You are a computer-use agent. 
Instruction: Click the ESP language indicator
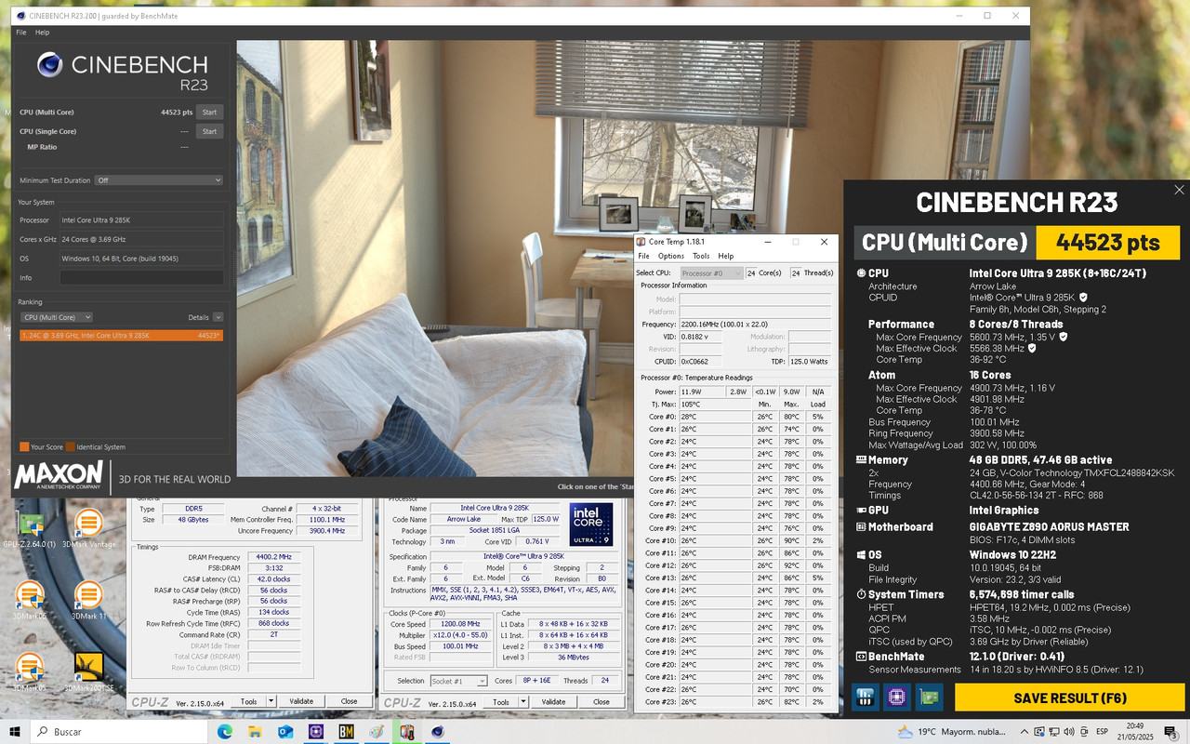(1102, 732)
